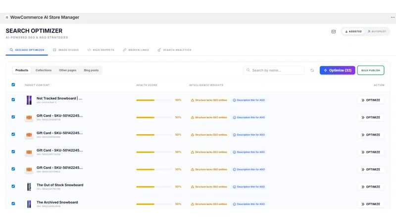Click the Not Tracked Snowboard thumbnail
Image resolution: width=396 pixels, height=222 pixels.
coord(29,100)
